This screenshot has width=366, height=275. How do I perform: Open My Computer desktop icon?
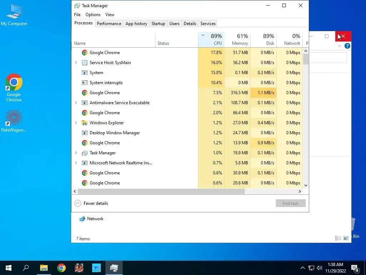(x=14, y=14)
